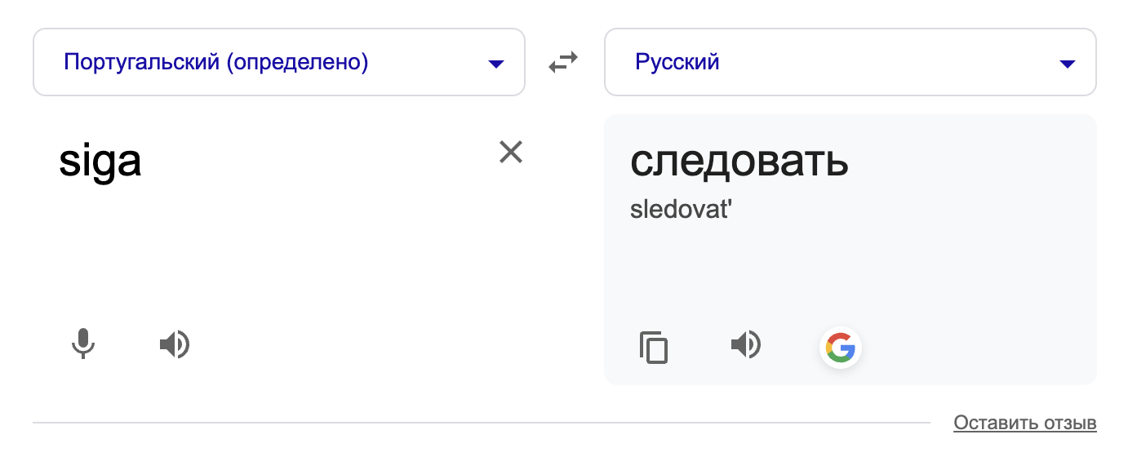The height and width of the screenshot is (470, 1128).
Task: Click the word "siga" in the source field
Action: [100, 162]
